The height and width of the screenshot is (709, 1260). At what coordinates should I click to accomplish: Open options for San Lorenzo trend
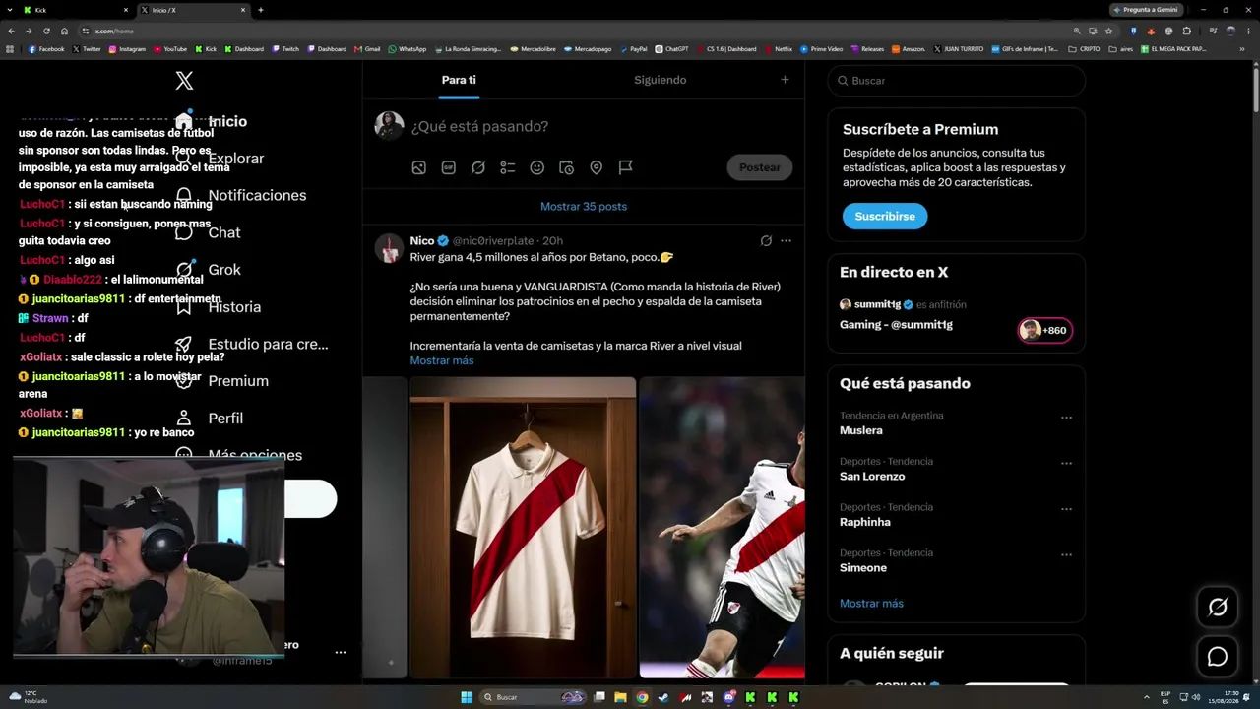coord(1066,464)
